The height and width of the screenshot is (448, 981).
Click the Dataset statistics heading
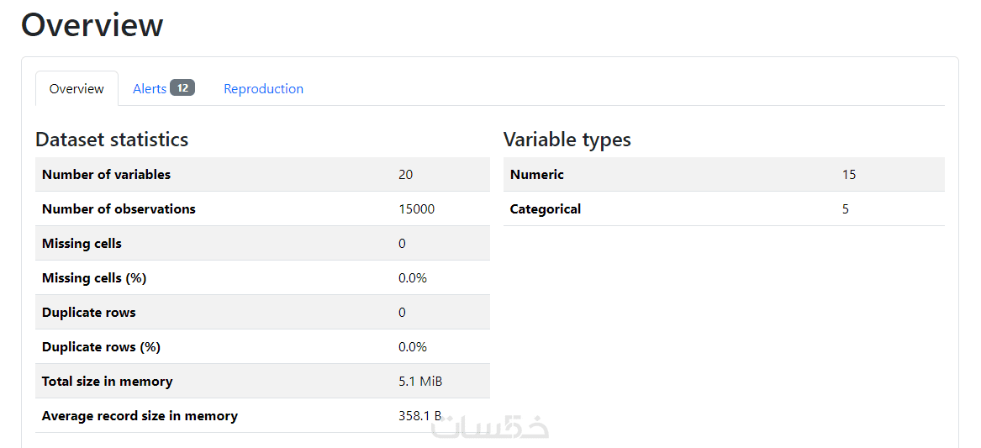click(112, 140)
